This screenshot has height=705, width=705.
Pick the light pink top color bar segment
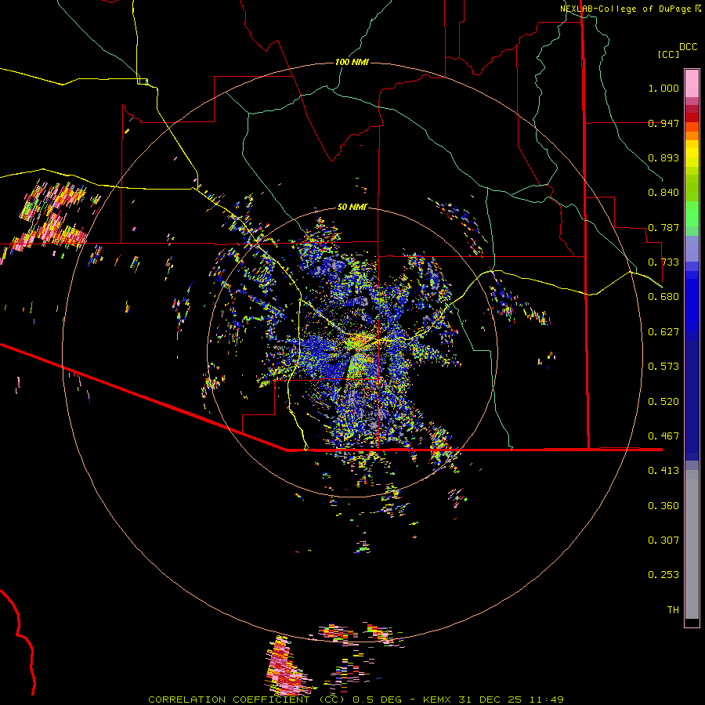click(692, 83)
